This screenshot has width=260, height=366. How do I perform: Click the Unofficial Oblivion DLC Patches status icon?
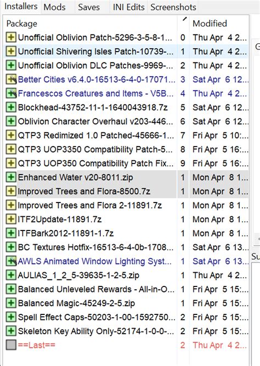pyautogui.click(x=11, y=65)
